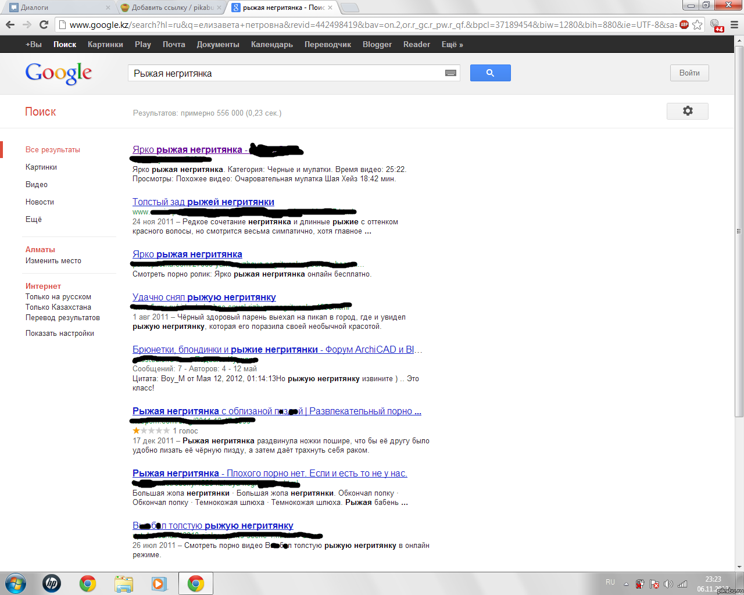
Task: Bookmark the page with the star icon
Action: pyautogui.click(x=697, y=24)
